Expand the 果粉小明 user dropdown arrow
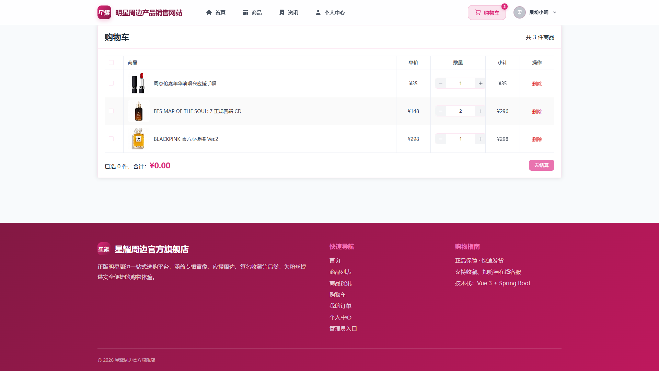This screenshot has height=371, width=659. click(555, 12)
